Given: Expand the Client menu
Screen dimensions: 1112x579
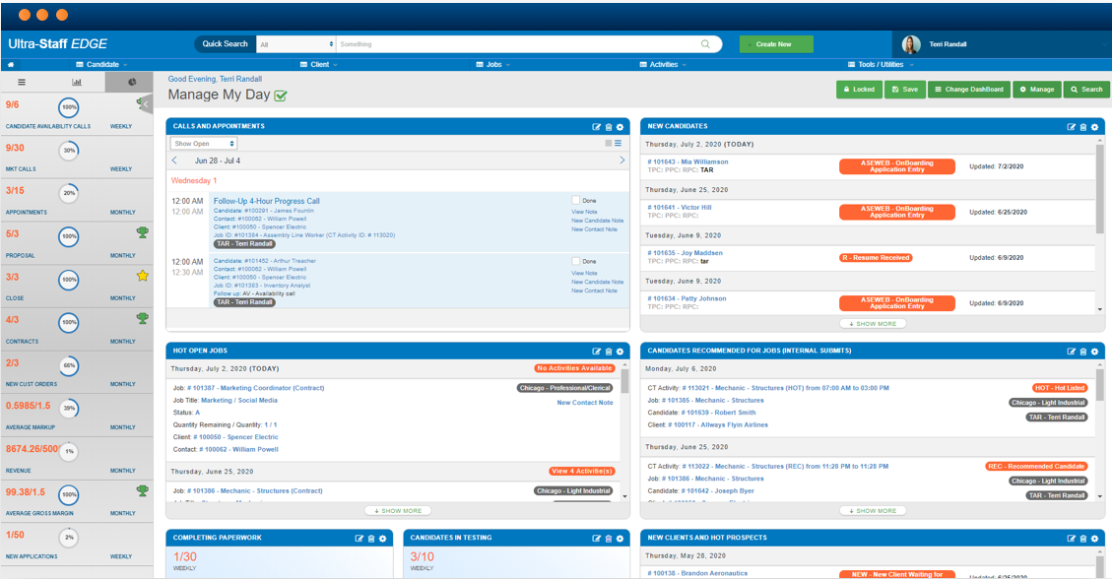Looking at the screenshot, I should (x=319, y=64).
